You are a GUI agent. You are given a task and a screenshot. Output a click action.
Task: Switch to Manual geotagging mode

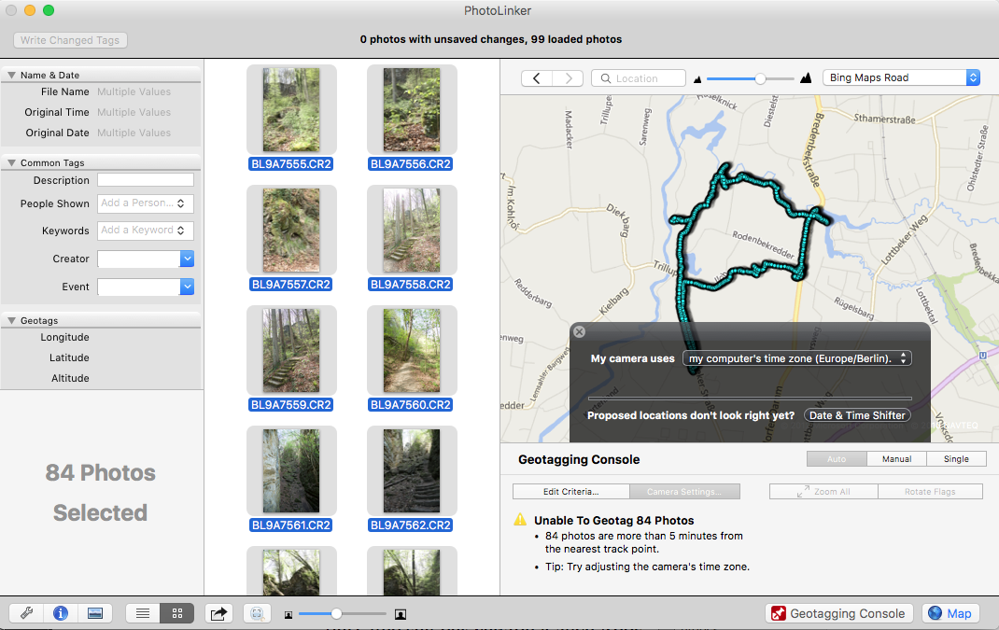click(x=896, y=458)
